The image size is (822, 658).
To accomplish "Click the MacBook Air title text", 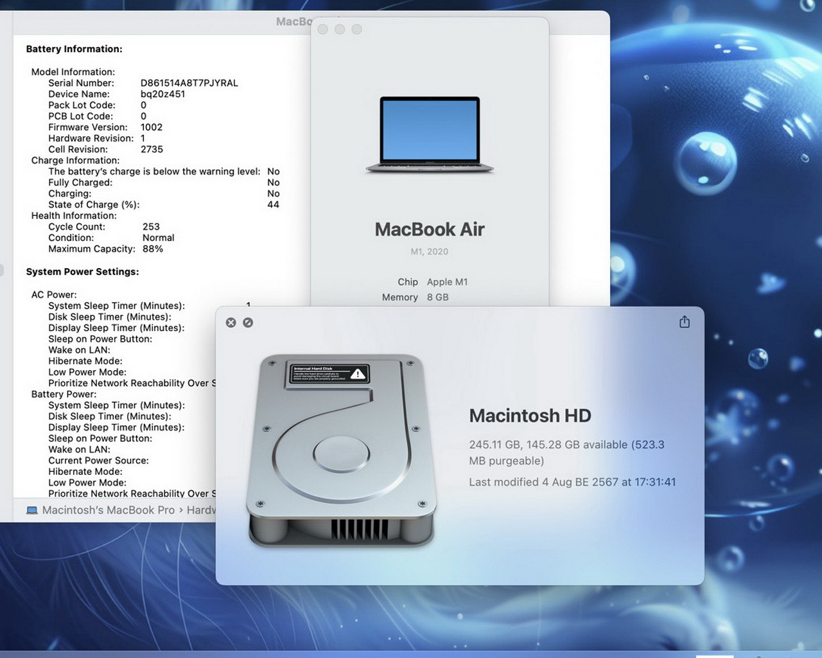I will point(430,229).
